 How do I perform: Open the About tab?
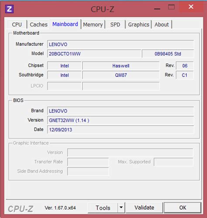pos(162,25)
